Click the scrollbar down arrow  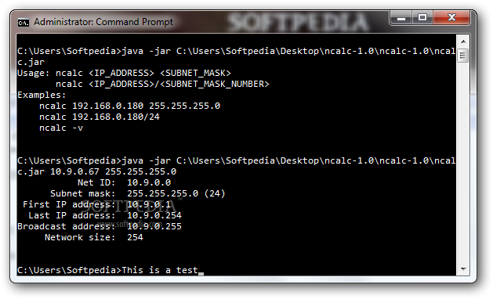(463, 268)
